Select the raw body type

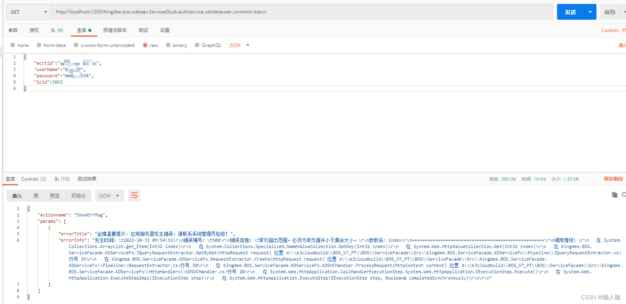150,45
